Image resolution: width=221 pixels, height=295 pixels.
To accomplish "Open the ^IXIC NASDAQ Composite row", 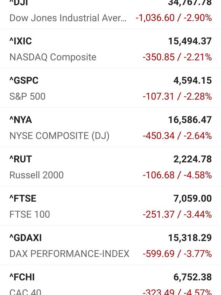I will [110, 49].
